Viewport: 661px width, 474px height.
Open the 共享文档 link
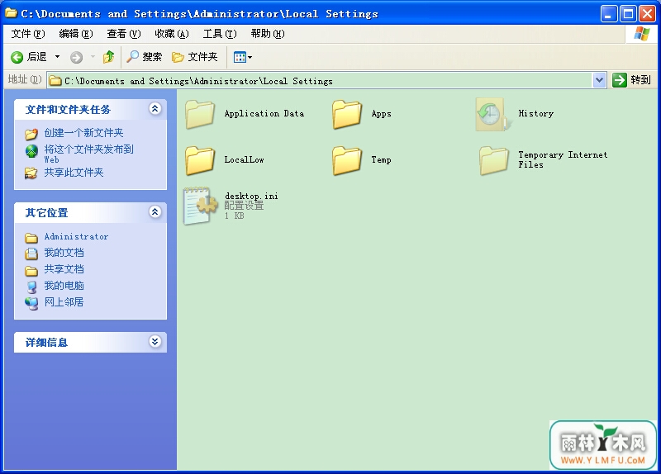(64, 269)
